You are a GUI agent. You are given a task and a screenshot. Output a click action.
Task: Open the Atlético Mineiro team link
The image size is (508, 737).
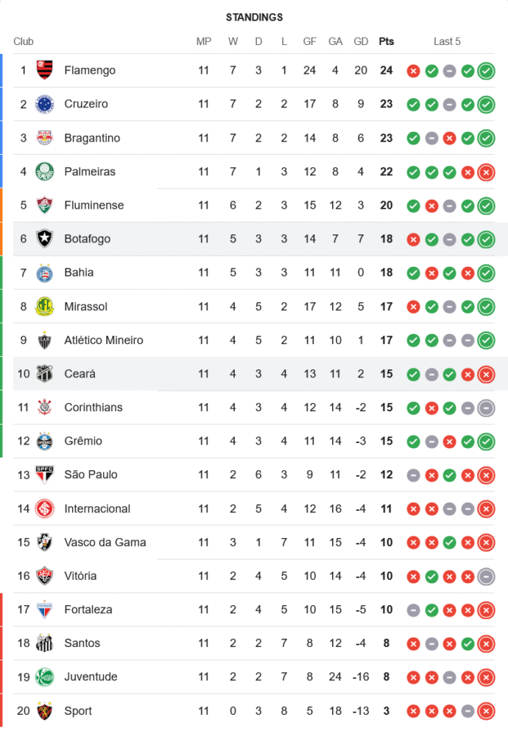pyautogui.click(x=104, y=340)
